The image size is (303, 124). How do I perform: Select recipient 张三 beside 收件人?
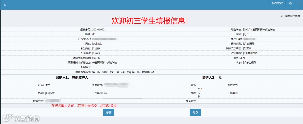245,58
